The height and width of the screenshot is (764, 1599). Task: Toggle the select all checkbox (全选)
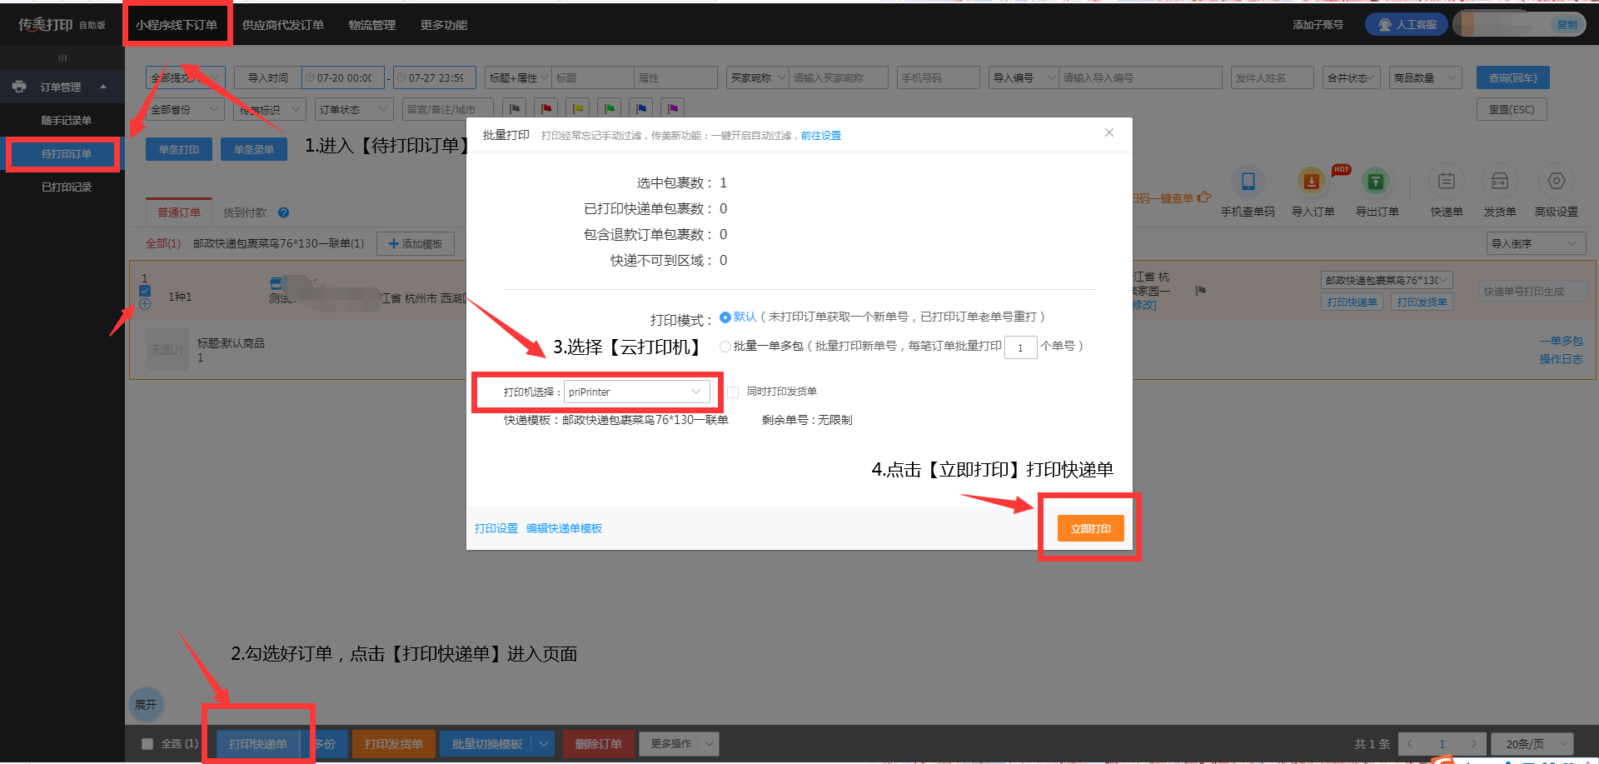click(147, 744)
